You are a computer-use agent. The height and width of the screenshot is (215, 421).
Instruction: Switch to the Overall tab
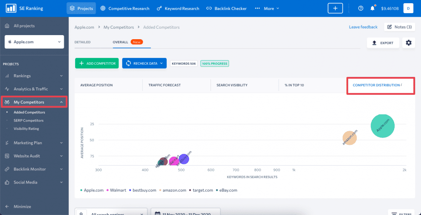pyautogui.click(x=120, y=42)
